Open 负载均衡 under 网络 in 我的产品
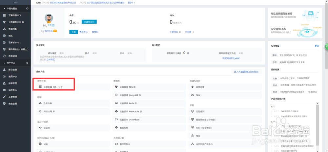The image size is (328, 152). pyautogui.click(x=73, y=103)
